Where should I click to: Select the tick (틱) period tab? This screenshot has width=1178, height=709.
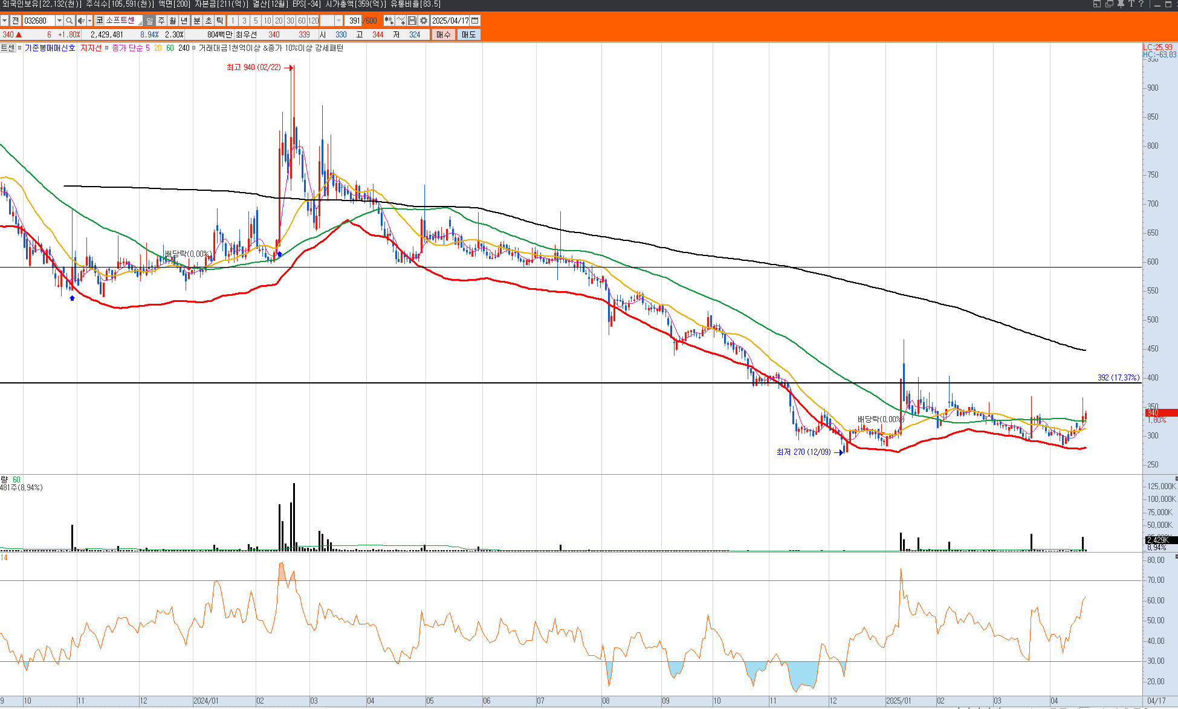[220, 21]
